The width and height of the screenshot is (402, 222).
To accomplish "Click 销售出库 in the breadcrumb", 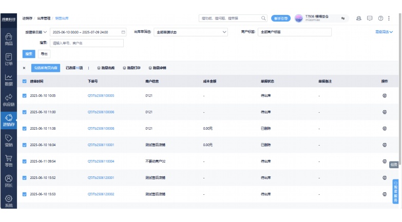I will (x=62, y=18).
